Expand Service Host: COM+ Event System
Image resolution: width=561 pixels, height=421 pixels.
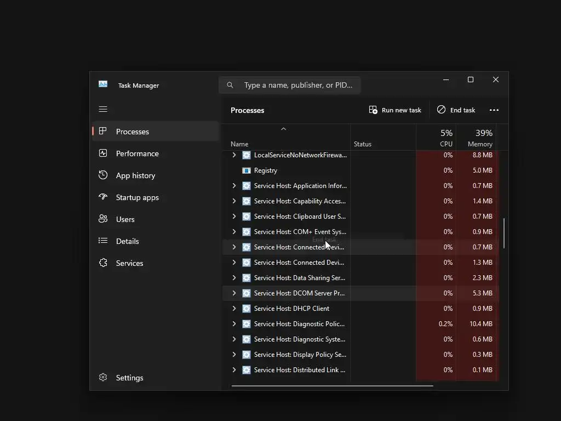234,232
